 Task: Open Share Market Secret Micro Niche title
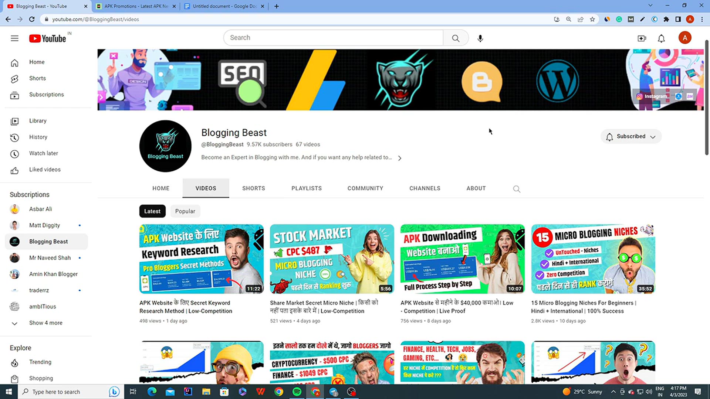pyautogui.click(x=324, y=307)
